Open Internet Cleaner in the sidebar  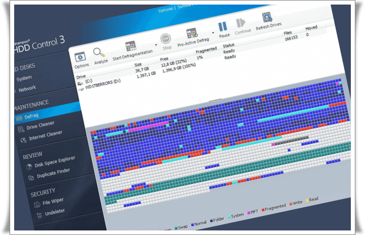click(x=46, y=135)
